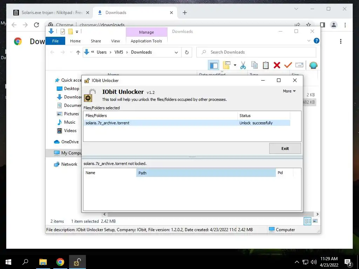Select Network in the navigation pane
This screenshot has height=269, width=359.
[x=66, y=164]
